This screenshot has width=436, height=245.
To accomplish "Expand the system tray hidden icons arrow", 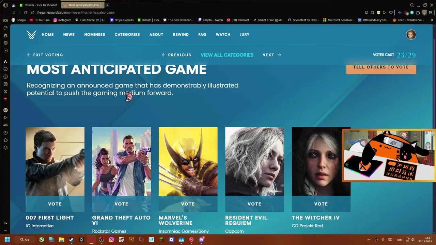I will coord(368,240).
